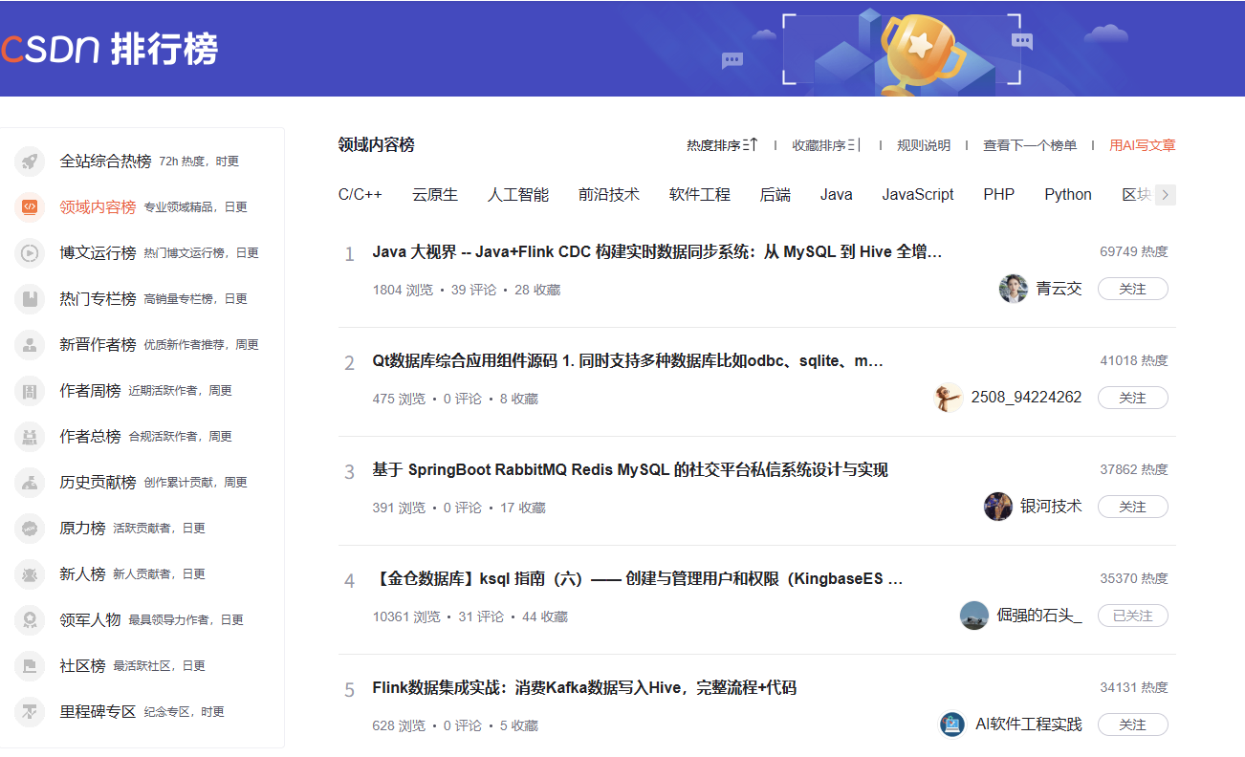
Task: Open 用AI写文章 link
Action: pos(1143,145)
